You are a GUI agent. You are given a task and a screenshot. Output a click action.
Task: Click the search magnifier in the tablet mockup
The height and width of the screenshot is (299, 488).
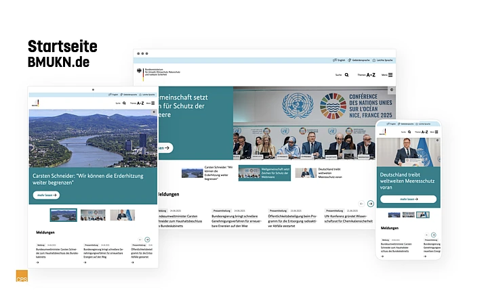pos(124,103)
